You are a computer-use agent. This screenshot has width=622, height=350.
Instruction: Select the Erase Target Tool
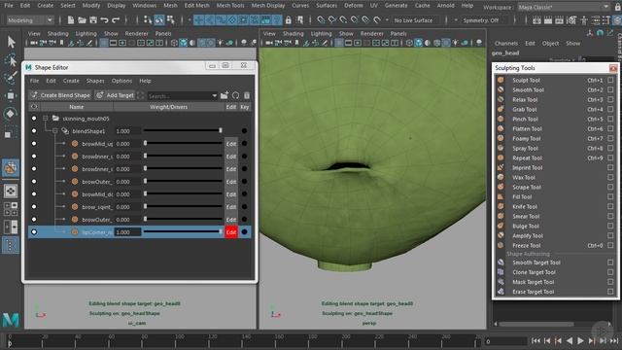(x=533, y=292)
